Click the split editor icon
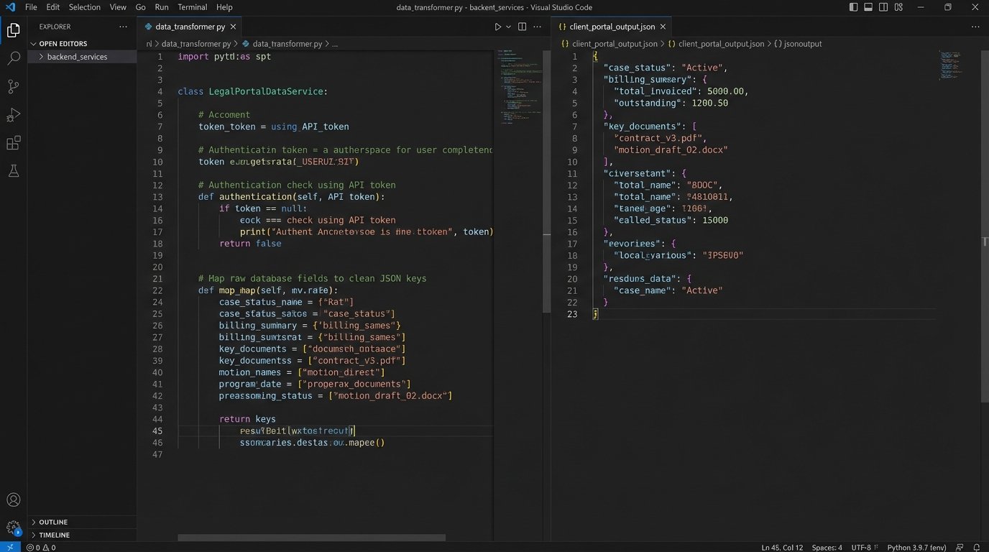989x552 pixels. click(522, 27)
